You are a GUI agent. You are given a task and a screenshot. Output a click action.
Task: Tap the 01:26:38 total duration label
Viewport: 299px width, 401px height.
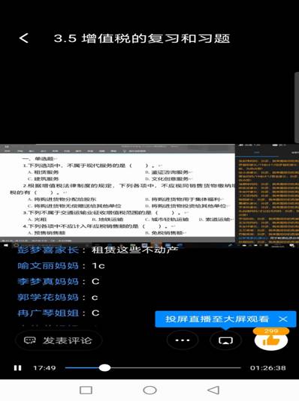click(x=267, y=368)
